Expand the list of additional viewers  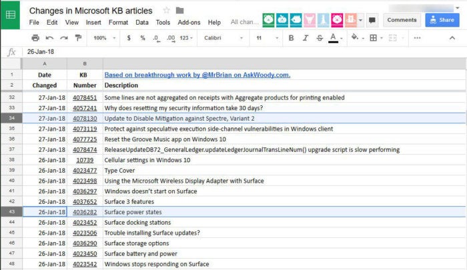pyautogui.click(x=360, y=20)
